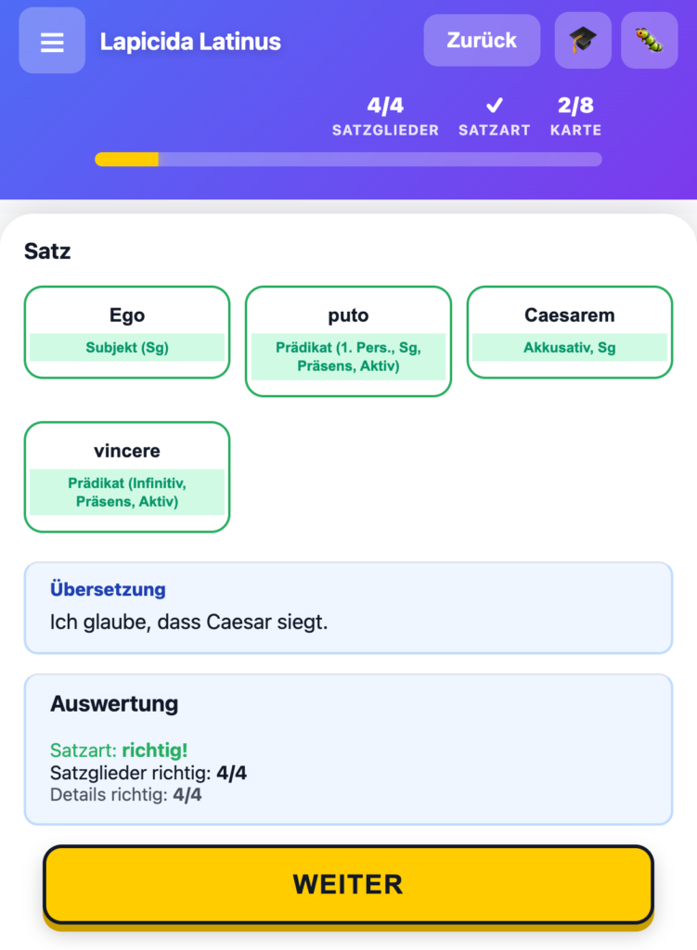Click the app title Lapicida Latinus
This screenshot has height=950, width=697.
click(190, 41)
